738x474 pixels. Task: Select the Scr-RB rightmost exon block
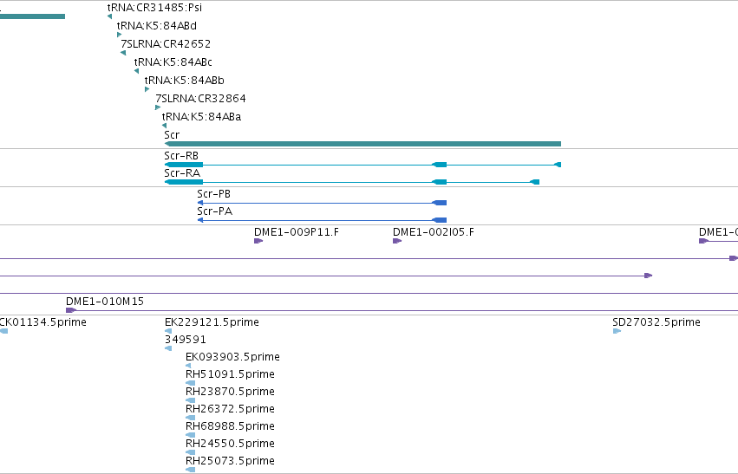coord(558,165)
